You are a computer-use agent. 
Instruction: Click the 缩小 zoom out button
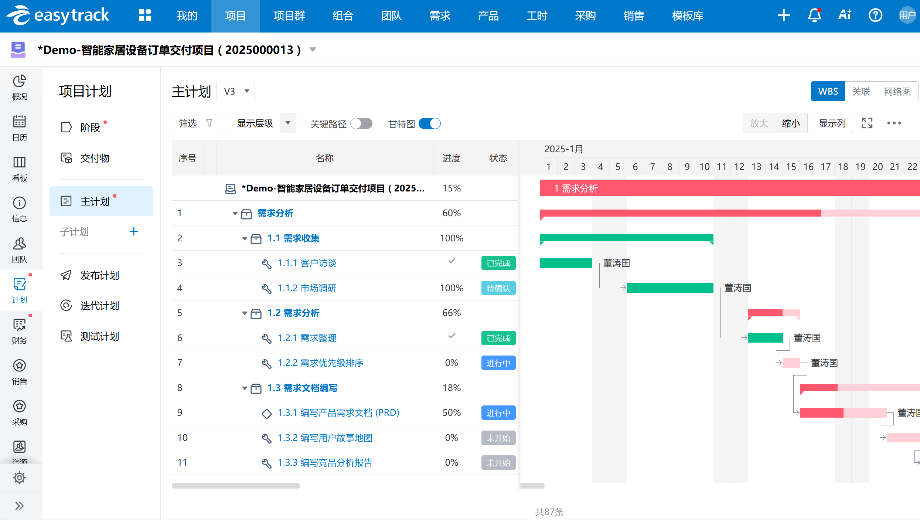[x=791, y=123]
